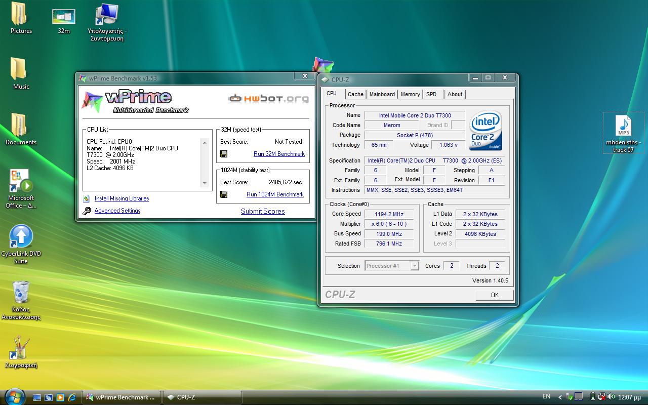
Task: Click the EN language indicator
Action: (x=547, y=397)
